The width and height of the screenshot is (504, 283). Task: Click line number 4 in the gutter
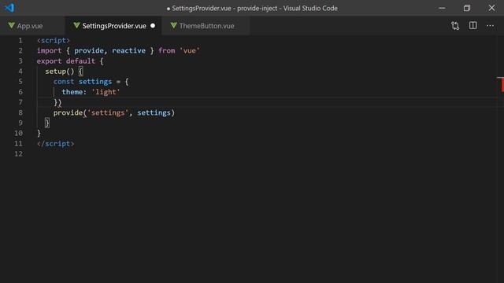coord(20,72)
